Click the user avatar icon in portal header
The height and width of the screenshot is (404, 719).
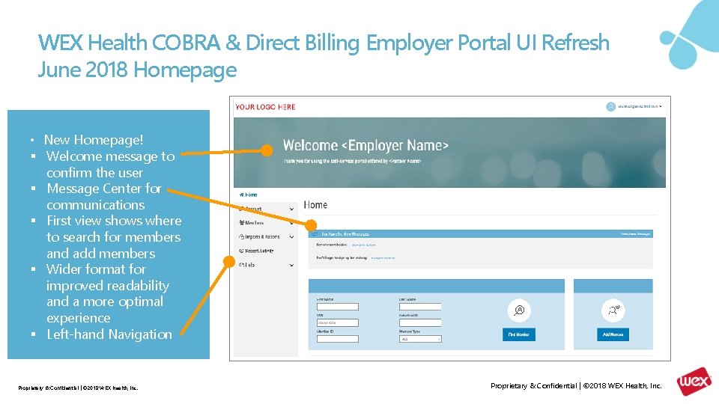[x=611, y=107]
